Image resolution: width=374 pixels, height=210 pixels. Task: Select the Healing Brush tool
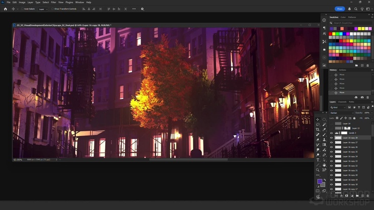pos(318,135)
